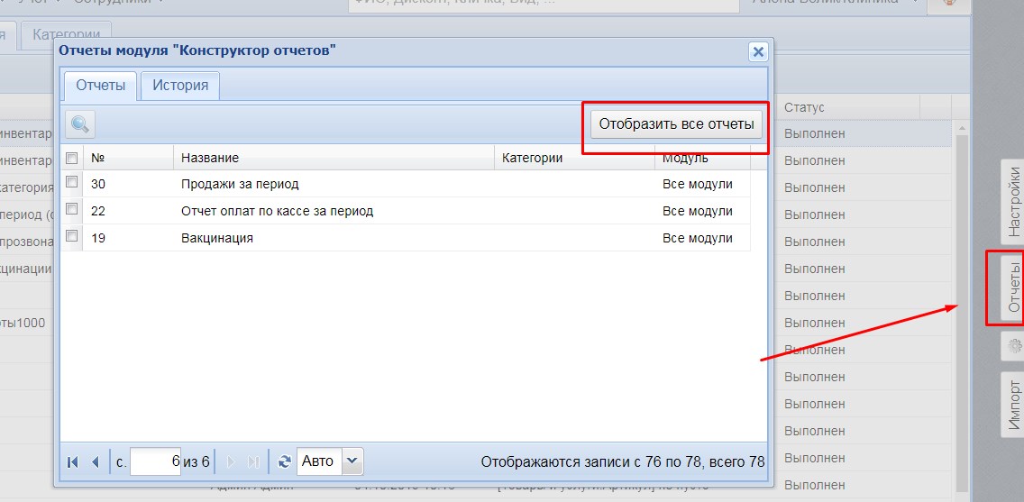Open the Отчеты vertical sidebar tab
The height and width of the screenshot is (502, 1024).
point(1013,288)
